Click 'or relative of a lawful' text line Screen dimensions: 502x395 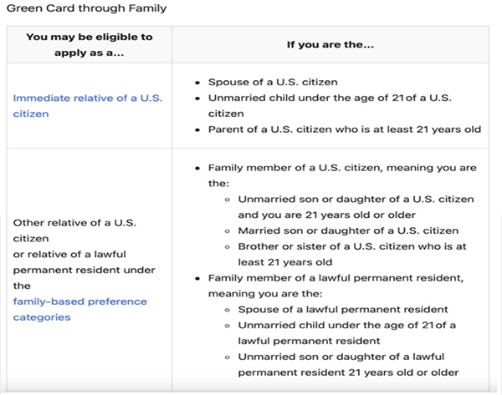click(69, 255)
